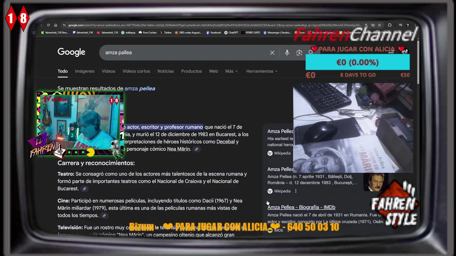Switch to the Imágenes tab

tap(85, 71)
